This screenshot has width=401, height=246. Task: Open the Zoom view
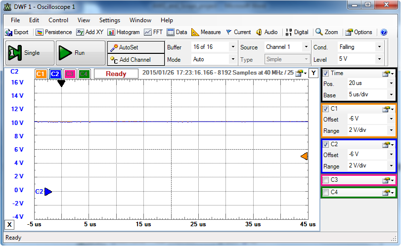(x=327, y=32)
